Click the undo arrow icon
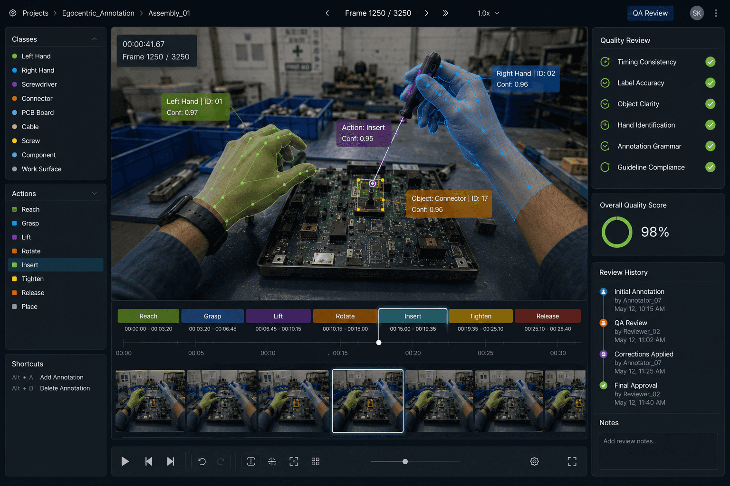730x486 pixels. point(202,461)
